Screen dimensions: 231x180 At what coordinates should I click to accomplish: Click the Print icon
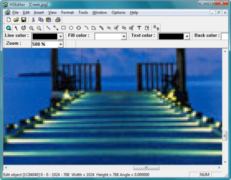click(x=58, y=20)
